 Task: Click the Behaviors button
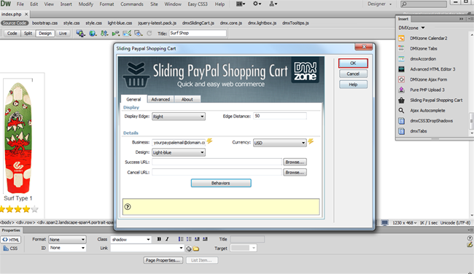pyautogui.click(x=221, y=183)
